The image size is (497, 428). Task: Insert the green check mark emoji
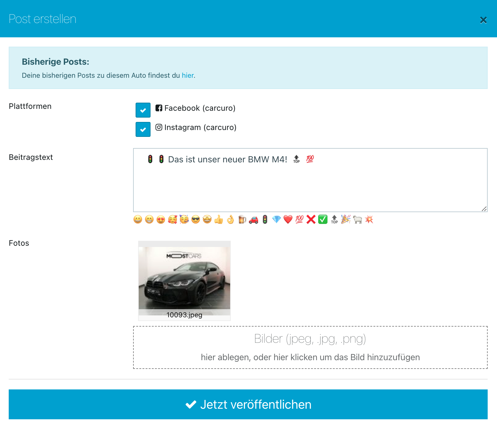pyautogui.click(x=323, y=219)
